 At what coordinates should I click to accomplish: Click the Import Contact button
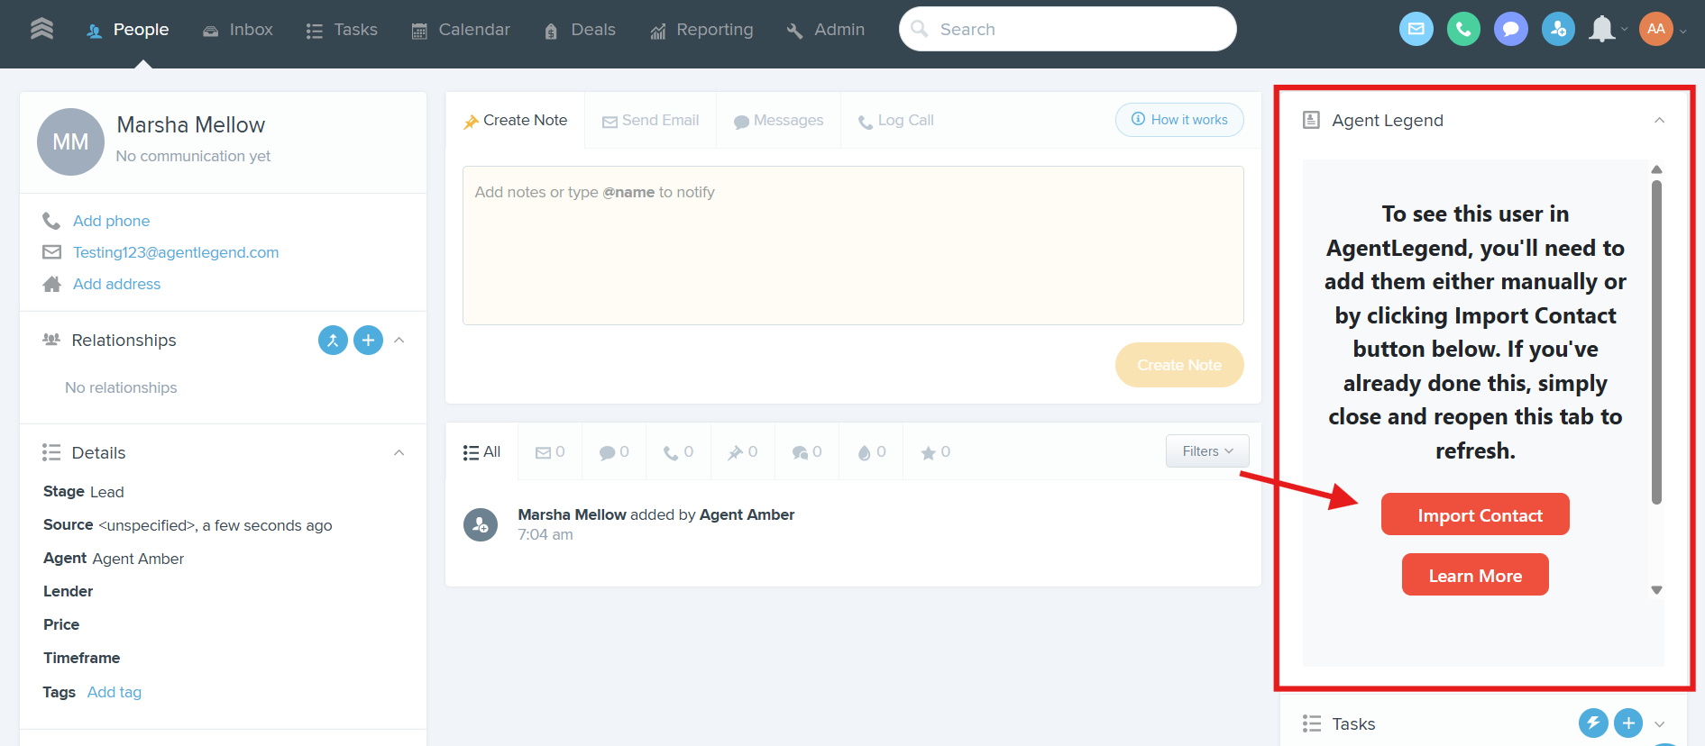click(1475, 514)
